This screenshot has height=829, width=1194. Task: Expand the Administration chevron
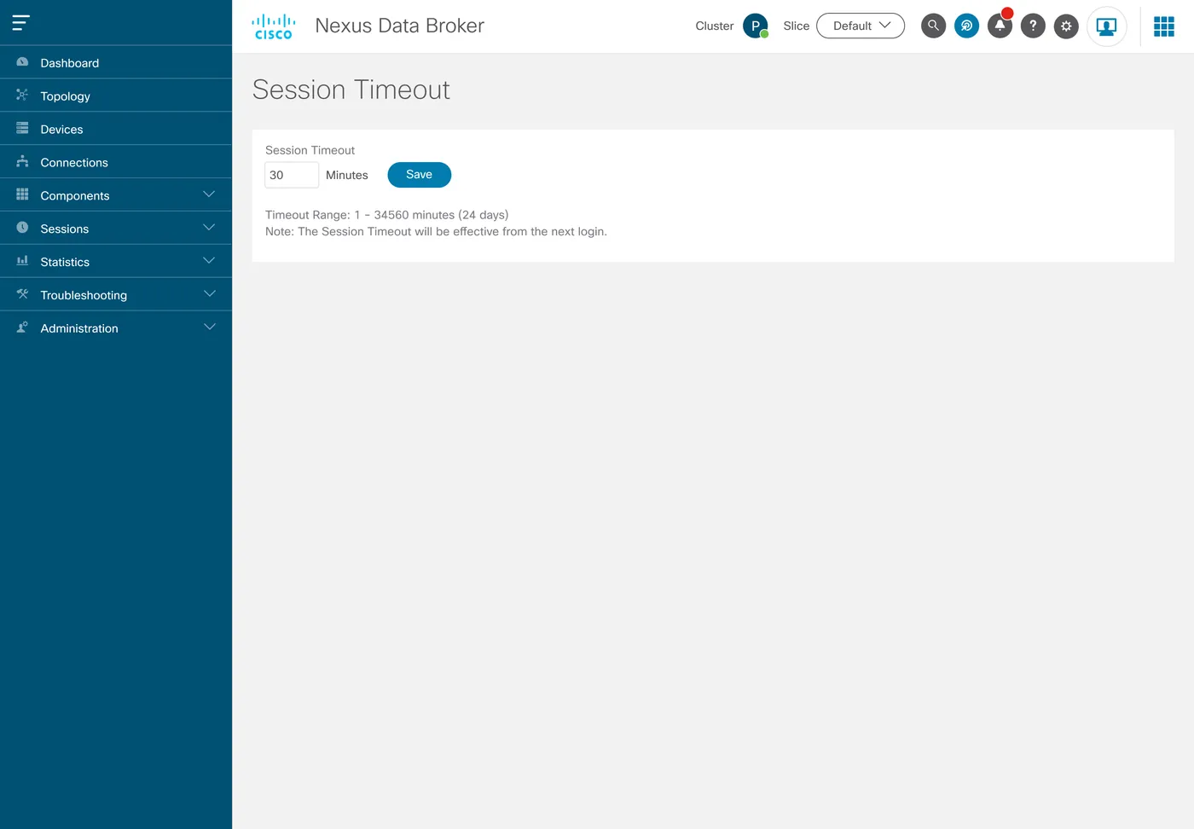209,328
